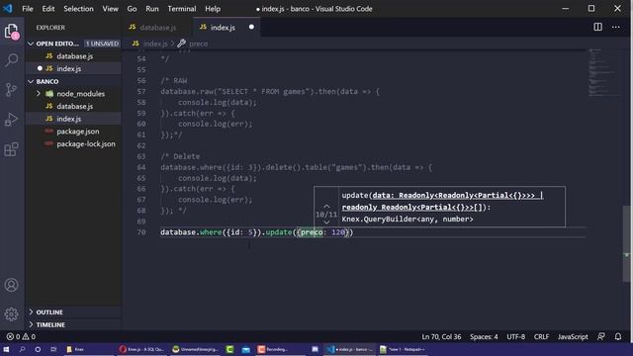The image size is (633, 356).
Task: Open Windows taskbar search
Action: [22, 349]
